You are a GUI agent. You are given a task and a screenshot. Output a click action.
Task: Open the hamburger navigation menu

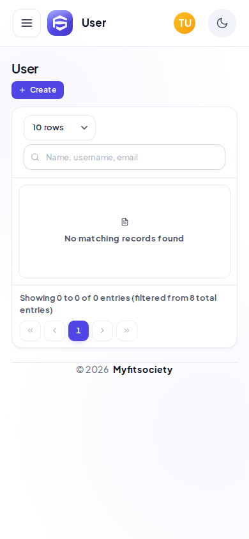click(27, 23)
